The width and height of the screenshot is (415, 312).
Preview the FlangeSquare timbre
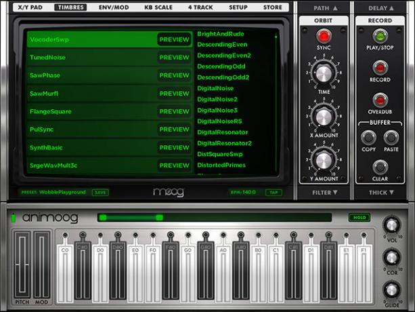pyautogui.click(x=174, y=112)
